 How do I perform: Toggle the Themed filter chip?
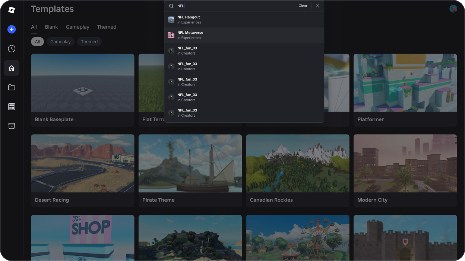pyautogui.click(x=89, y=42)
